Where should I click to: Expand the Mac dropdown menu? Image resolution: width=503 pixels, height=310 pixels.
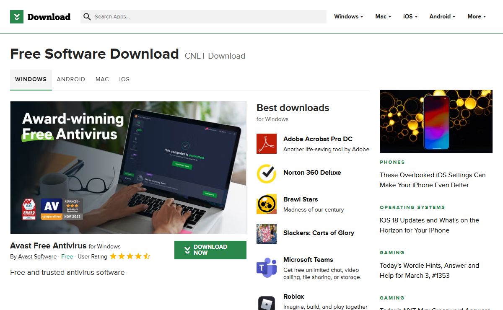(x=383, y=17)
